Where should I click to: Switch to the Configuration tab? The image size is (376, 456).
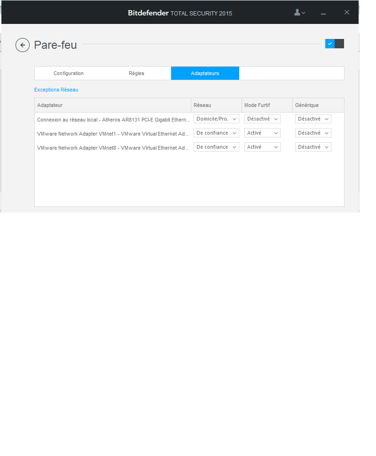tap(69, 73)
